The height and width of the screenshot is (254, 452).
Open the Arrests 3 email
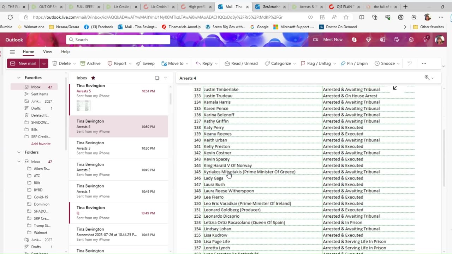click(118, 148)
